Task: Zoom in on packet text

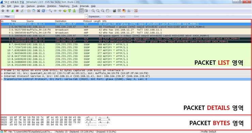Action: coord(93,11)
